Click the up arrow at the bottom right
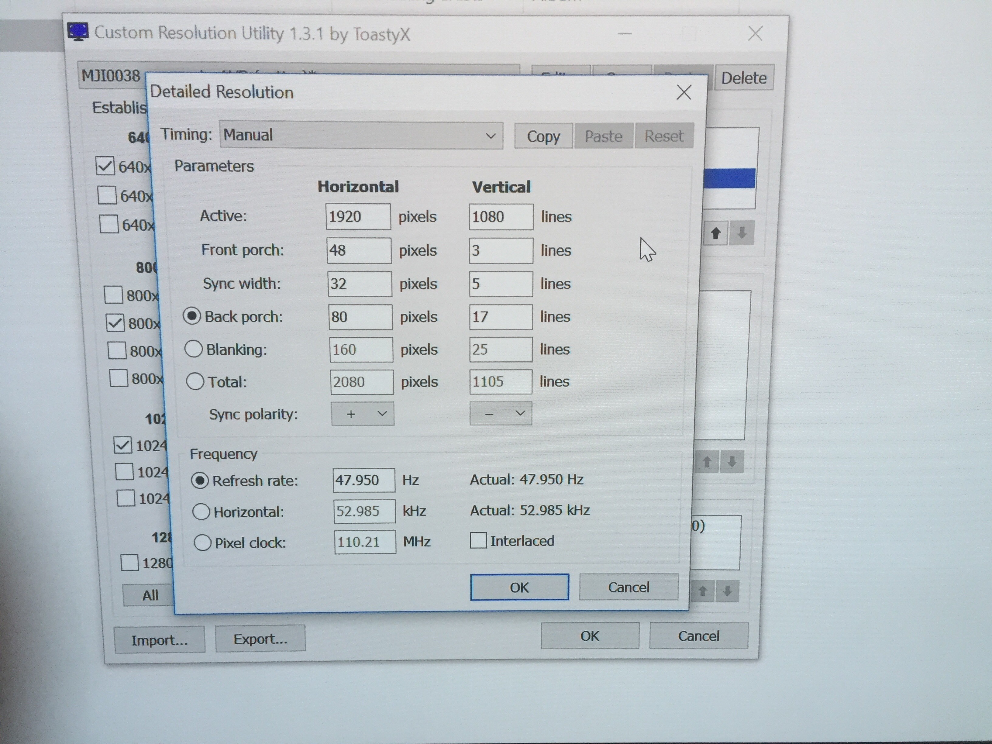The image size is (992, 744). click(x=703, y=591)
